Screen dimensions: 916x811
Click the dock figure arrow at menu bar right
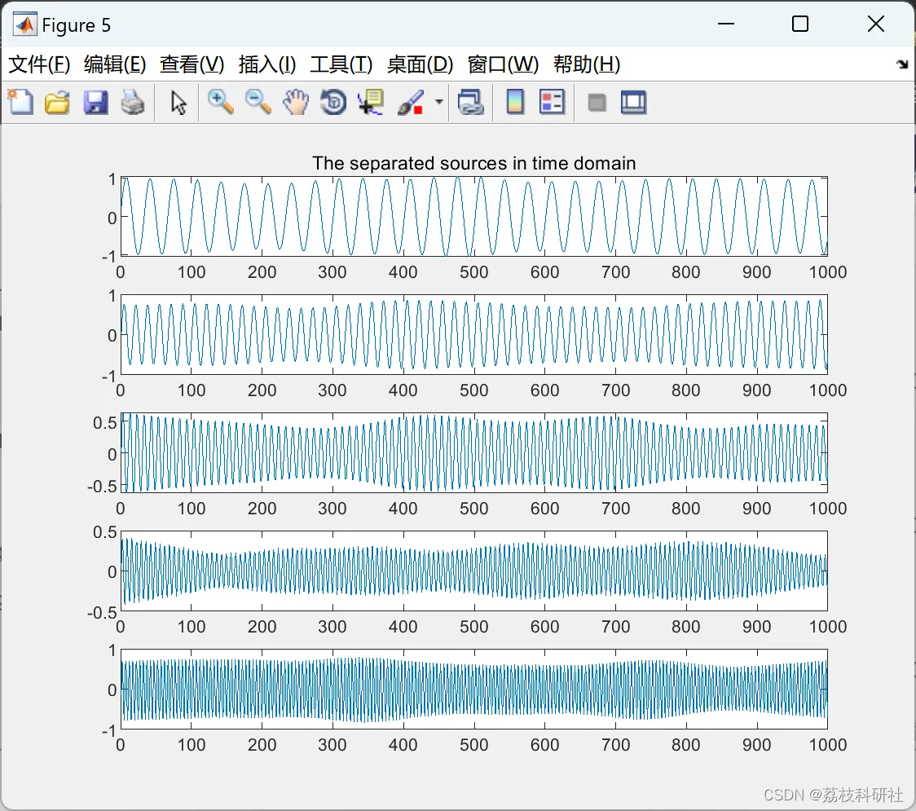click(902, 64)
